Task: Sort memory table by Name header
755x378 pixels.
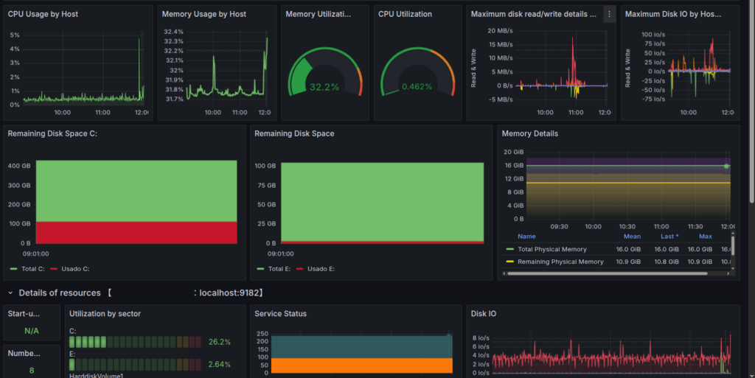Action: [526, 237]
